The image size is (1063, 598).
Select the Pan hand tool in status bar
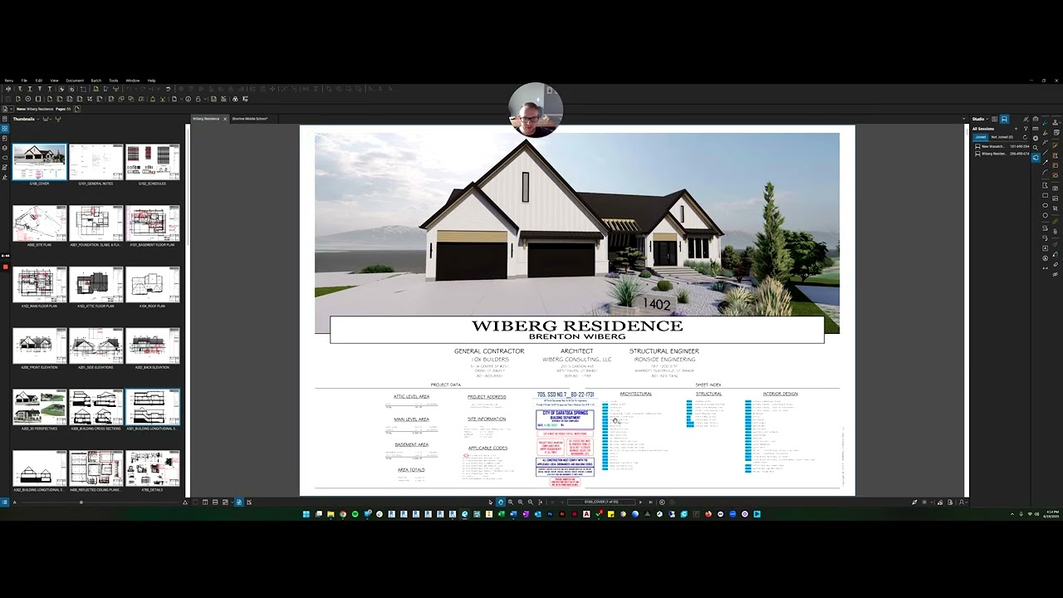coord(501,502)
